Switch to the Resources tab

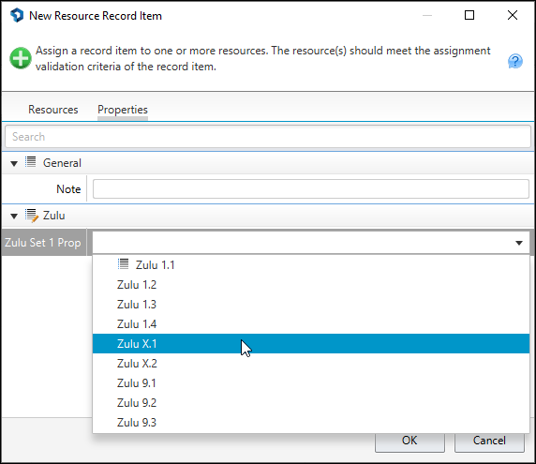point(53,110)
